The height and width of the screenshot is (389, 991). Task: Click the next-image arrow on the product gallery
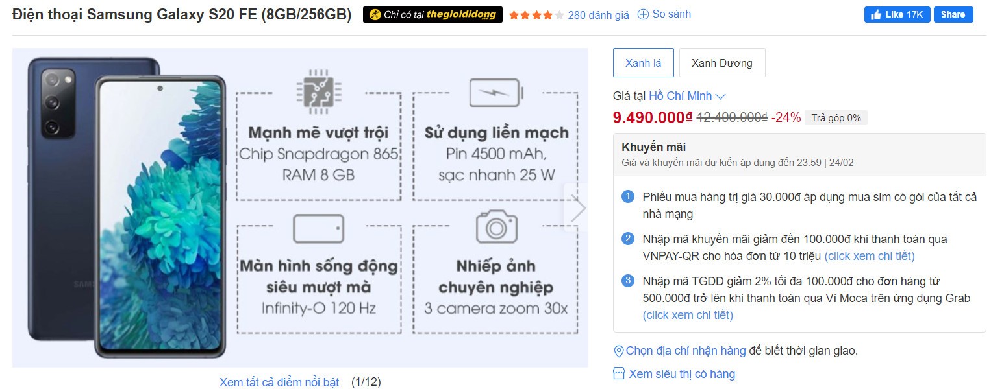[577, 208]
